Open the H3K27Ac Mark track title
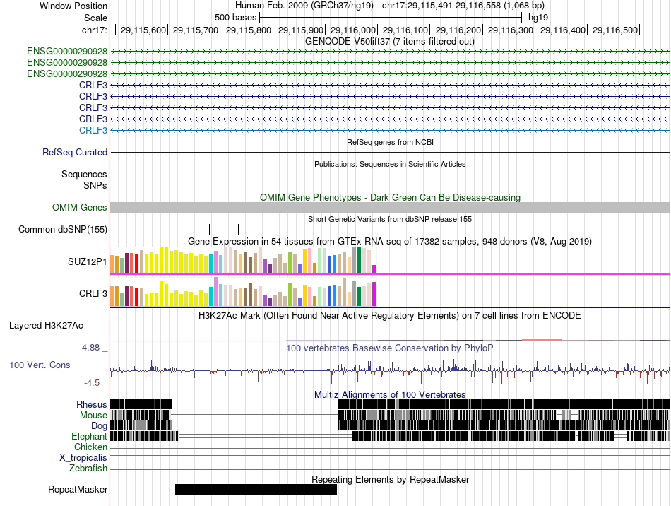 click(x=390, y=316)
